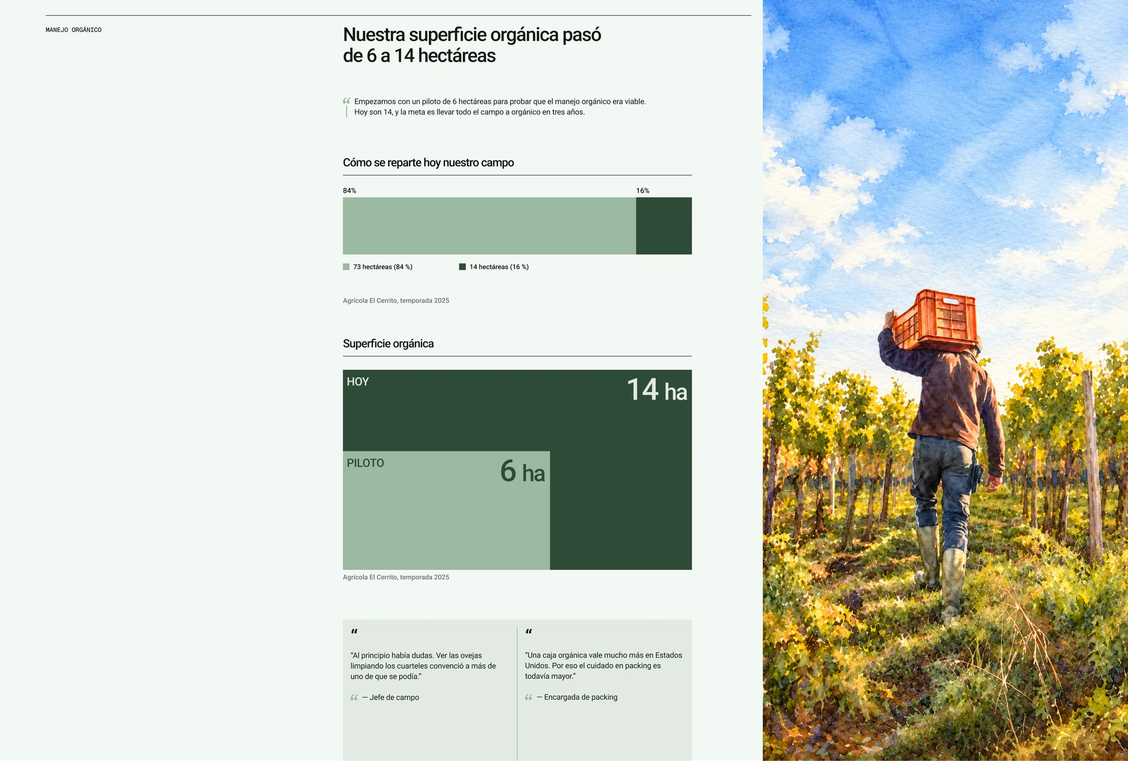
Task: Click the MANEJO ORGÁNICO section label
Action: pyautogui.click(x=73, y=30)
